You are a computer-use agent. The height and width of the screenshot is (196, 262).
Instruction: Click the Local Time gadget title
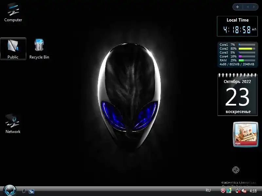point(237,20)
